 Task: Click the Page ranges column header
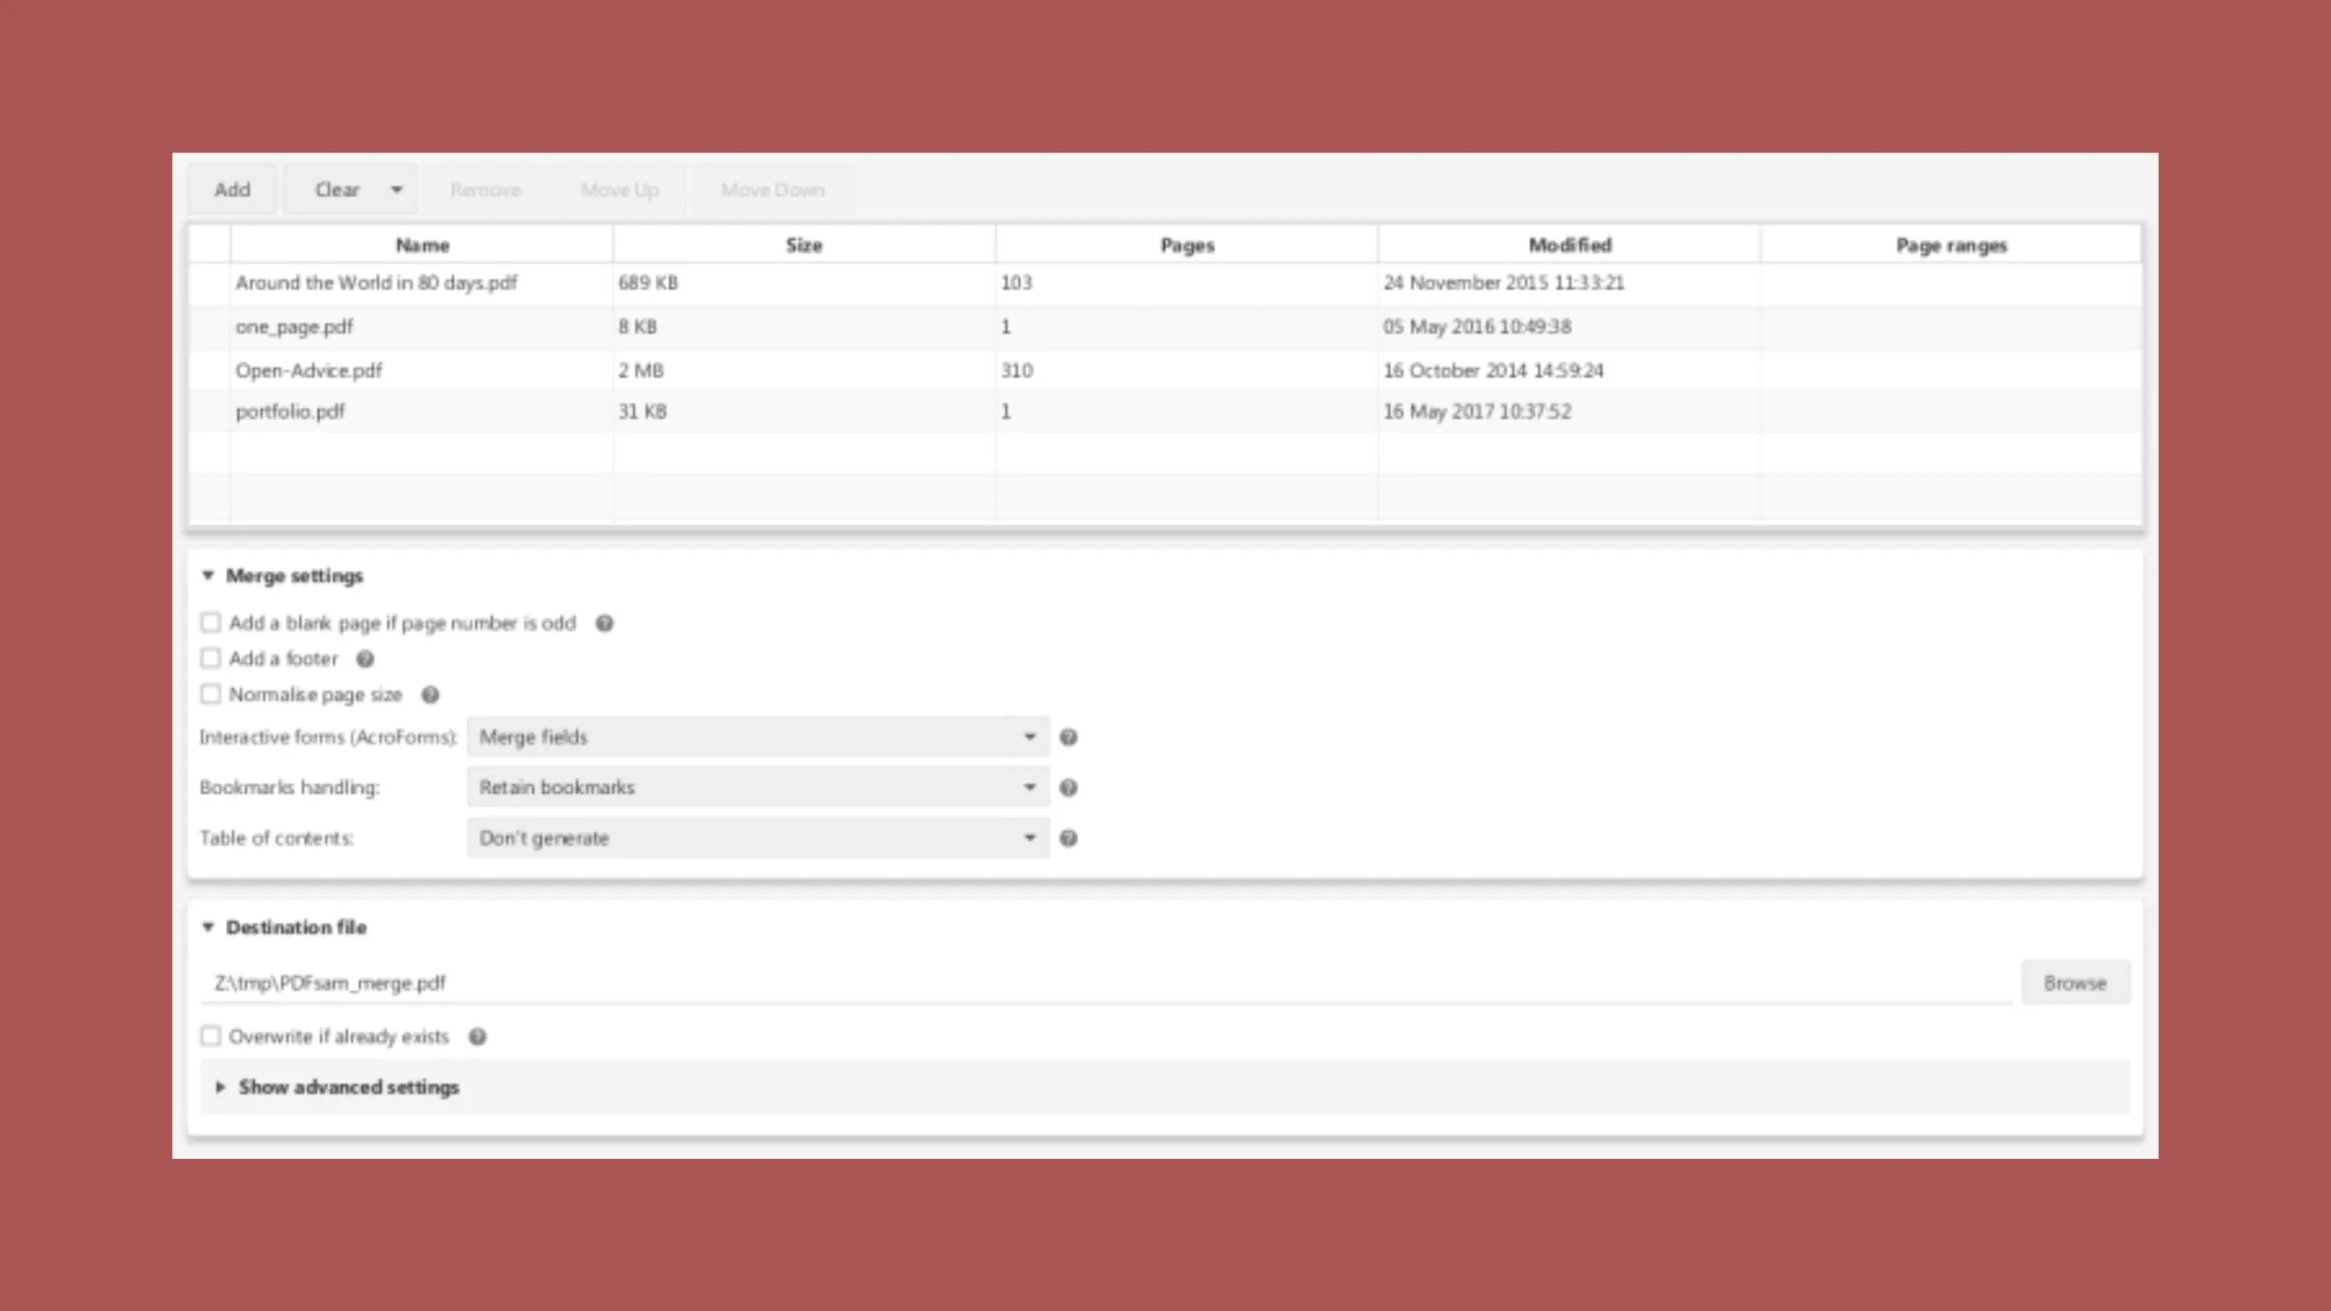1951,245
